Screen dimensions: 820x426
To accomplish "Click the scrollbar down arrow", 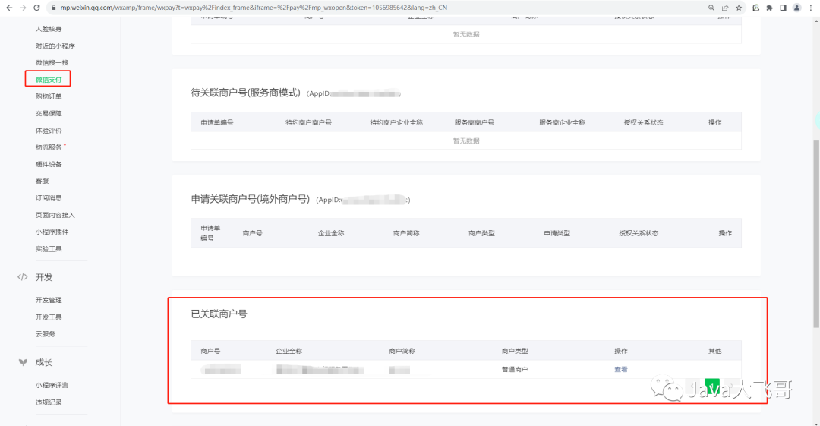I will [815, 423].
